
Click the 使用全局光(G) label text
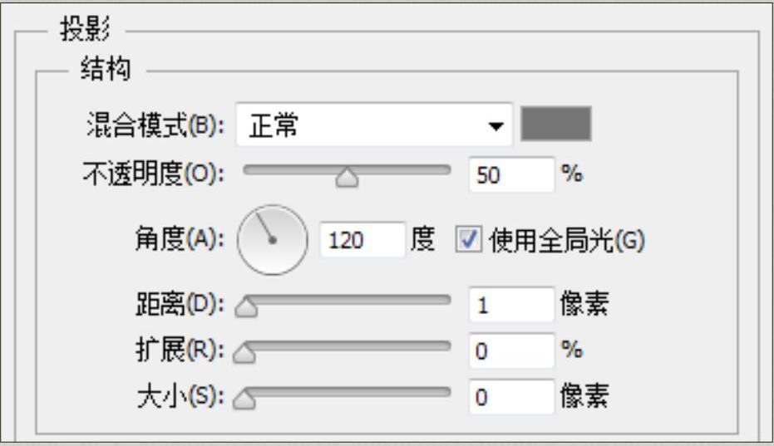click(567, 240)
